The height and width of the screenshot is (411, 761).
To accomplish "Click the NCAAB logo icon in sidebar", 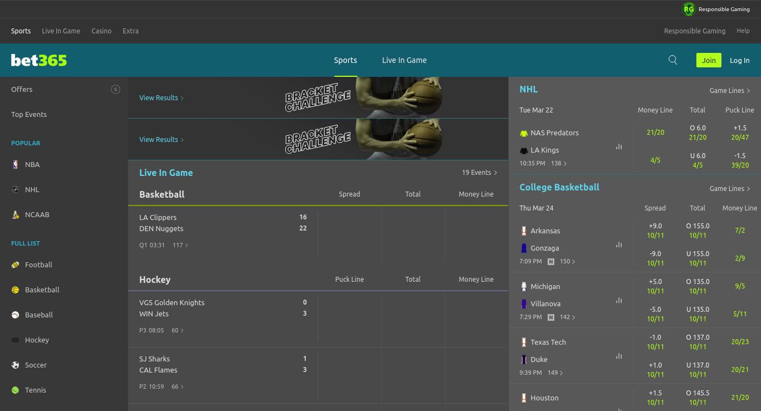I will [x=16, y=214].
